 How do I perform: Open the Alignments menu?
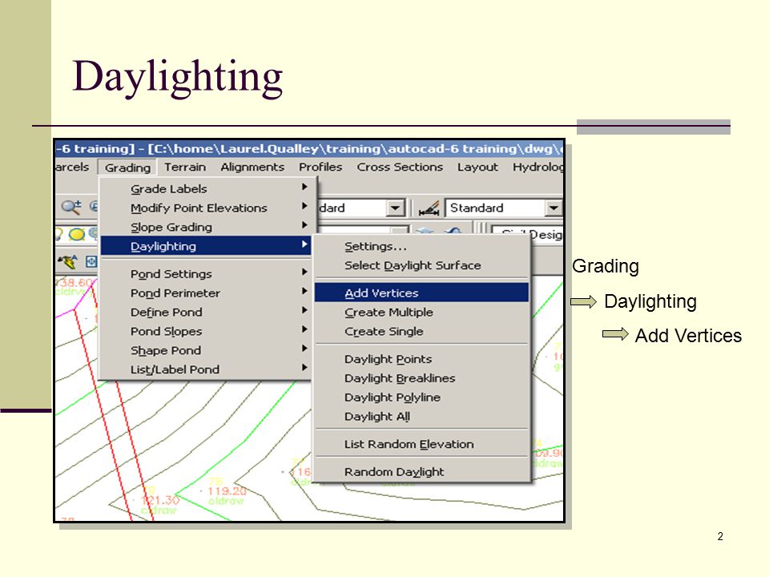(x=252, y=167)
